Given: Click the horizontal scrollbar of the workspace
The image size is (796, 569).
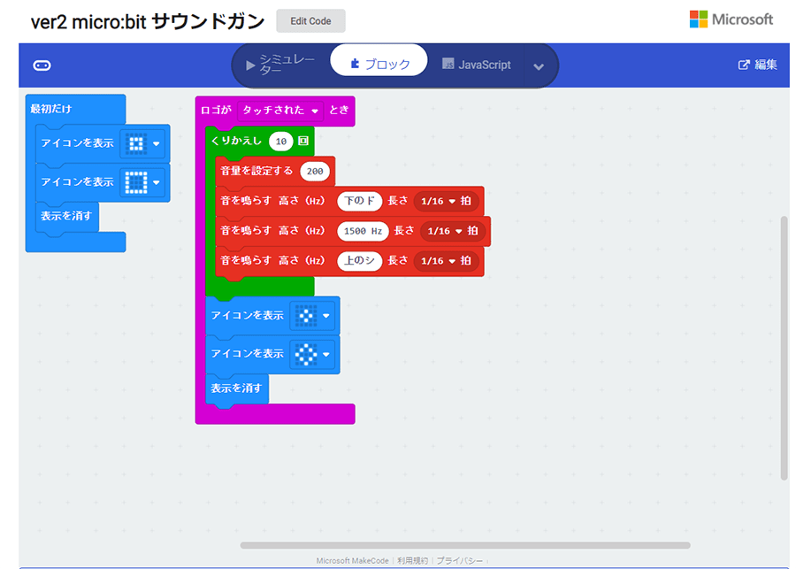Looking at the screenshot, I should 465,545.
